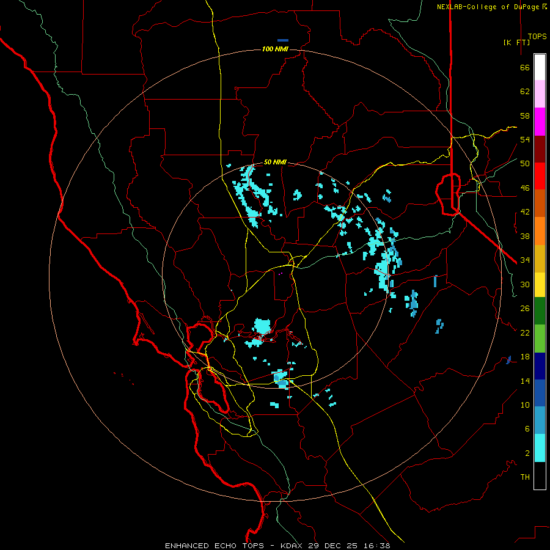Click the 66 legend value
Image resolution: width=550 pixels, height=550 pixels.
(x=525, y=68)
